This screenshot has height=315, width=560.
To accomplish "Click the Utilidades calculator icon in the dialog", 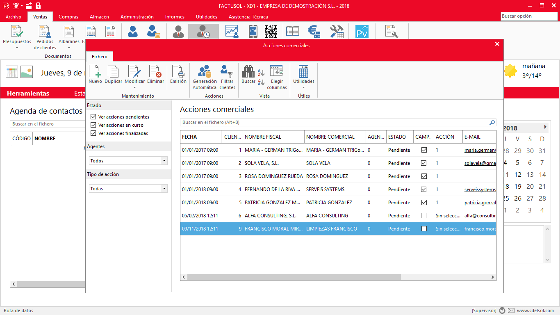I will (304, 71).
